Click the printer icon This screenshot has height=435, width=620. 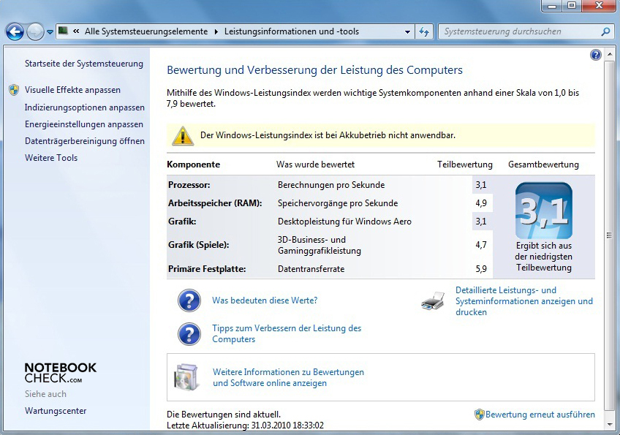[433, 301]
